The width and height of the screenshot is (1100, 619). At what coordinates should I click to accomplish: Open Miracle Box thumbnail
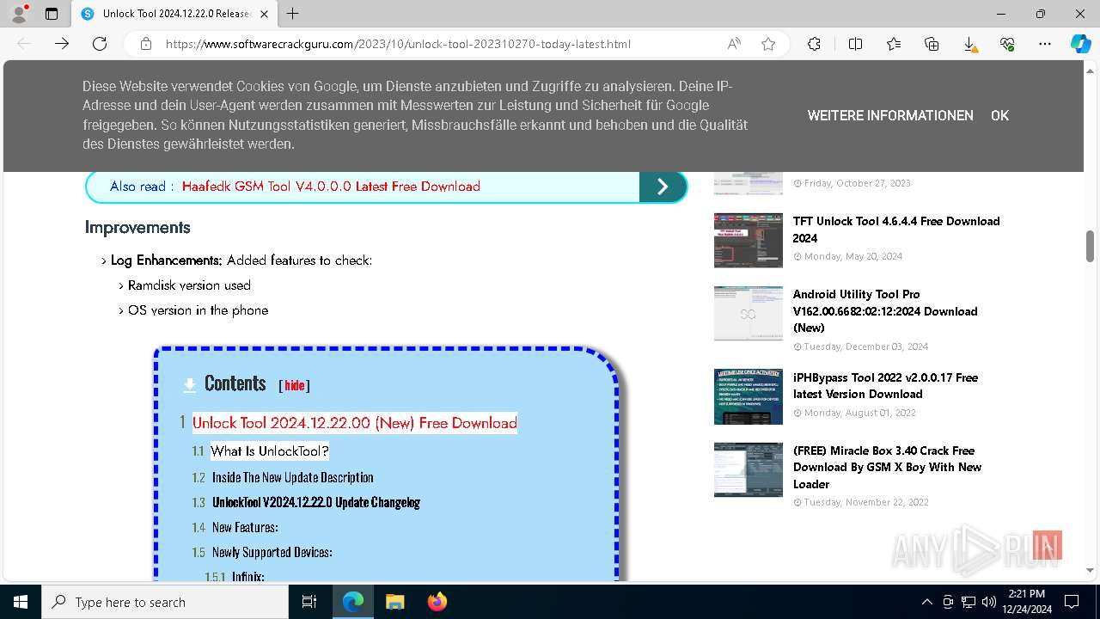click(x=749, y=469)
